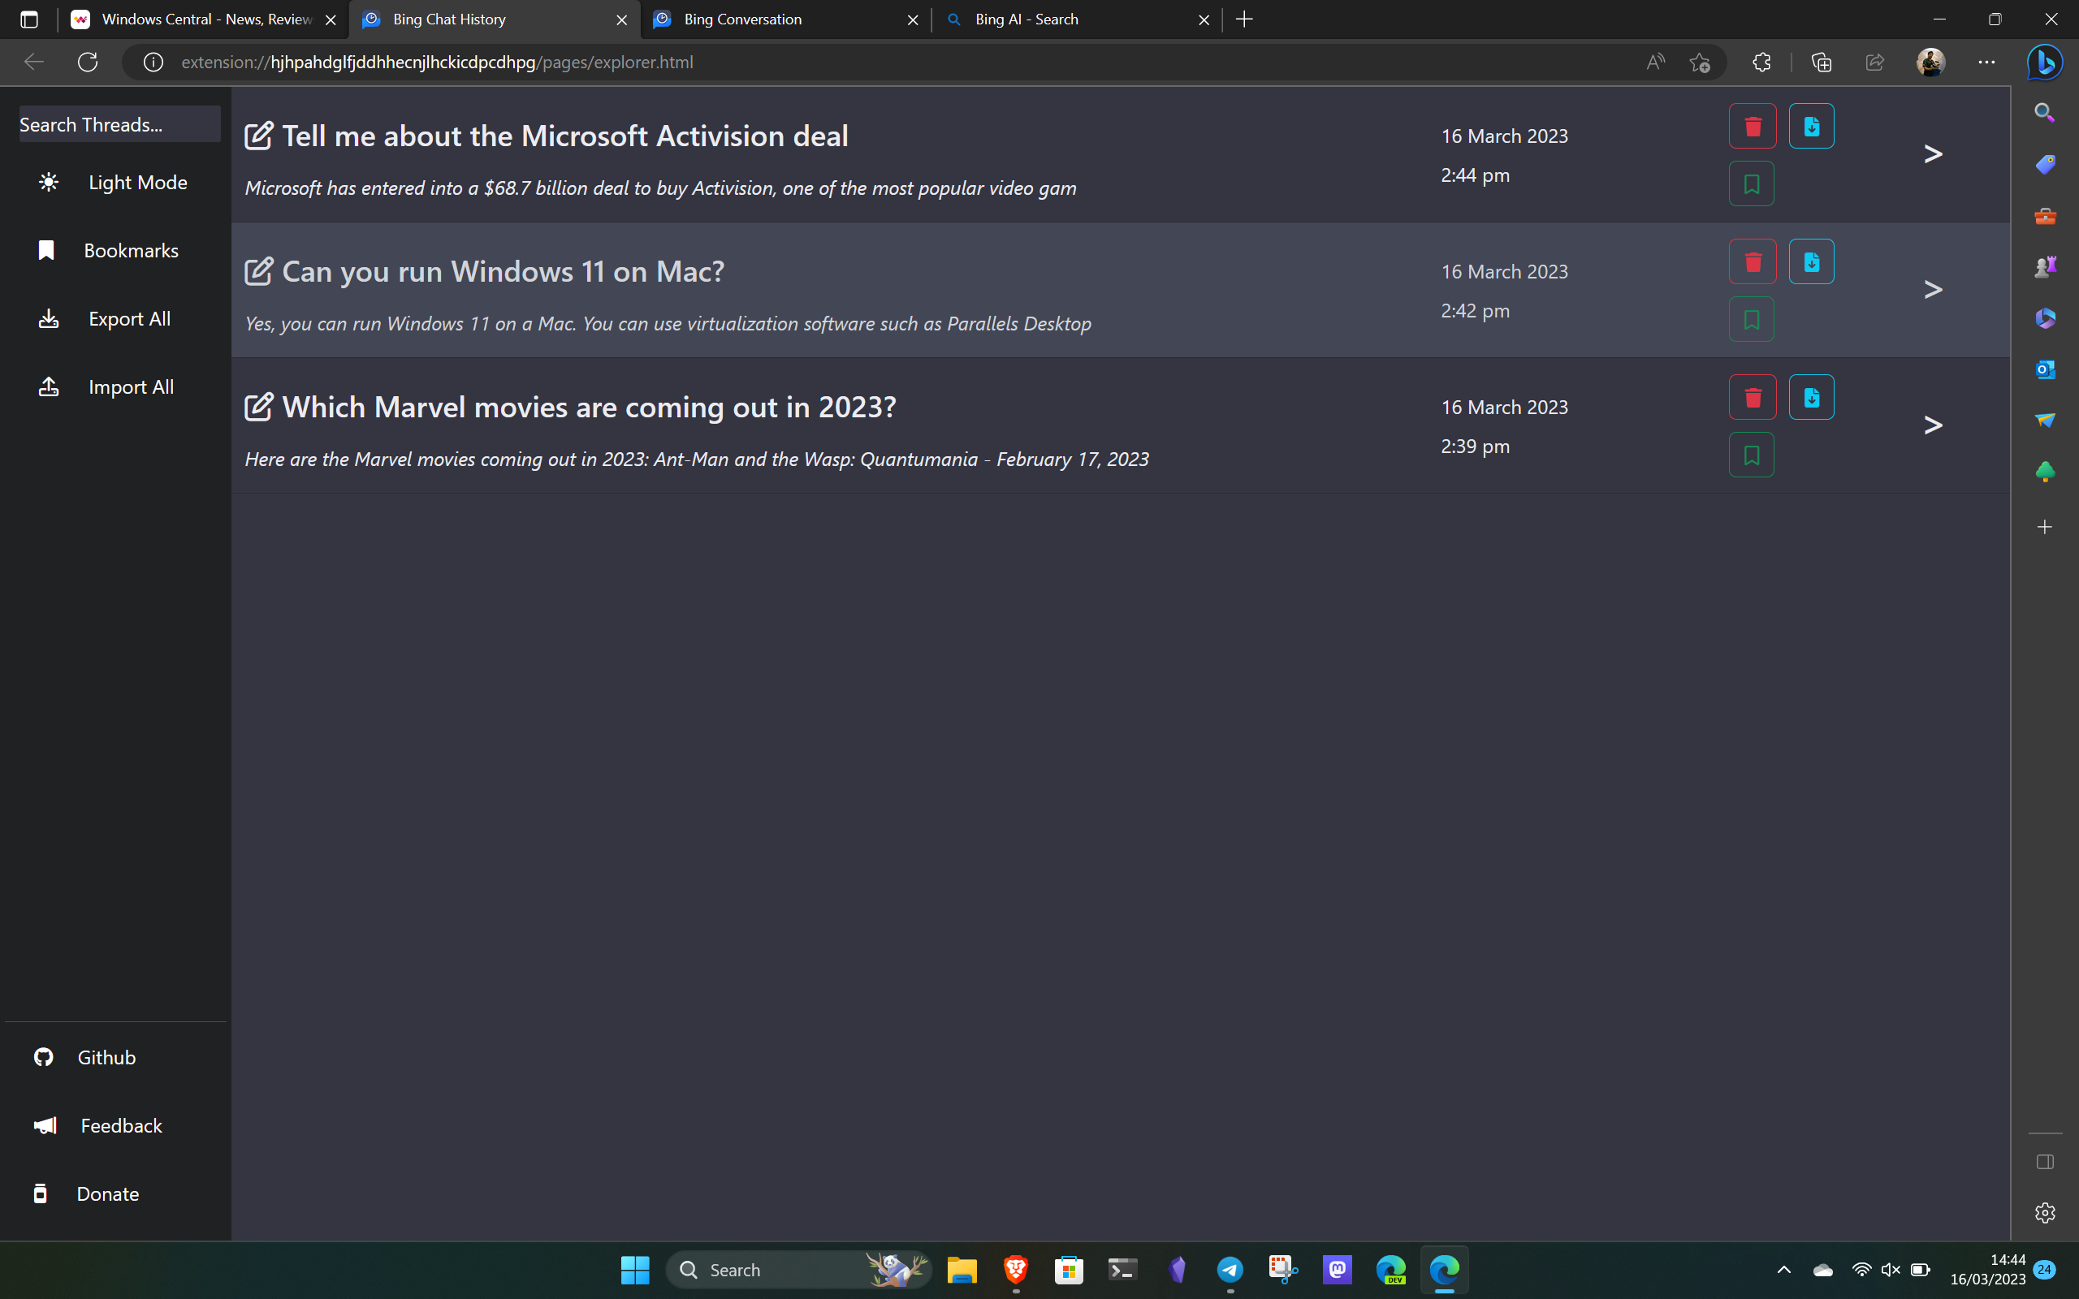This screenshot has height=1299, width=2079.
Task: Expand the Microsoft Activision deal thread
Action: (1934, 153)
